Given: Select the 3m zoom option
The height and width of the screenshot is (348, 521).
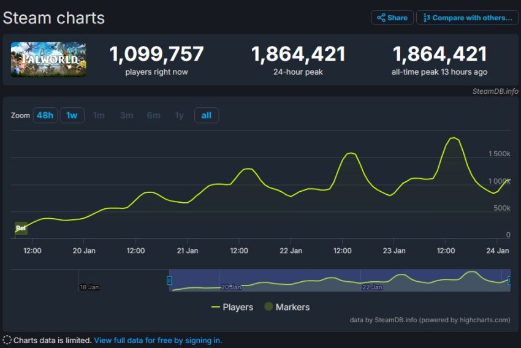Looking at the screenshot, I should click(126, 115).
